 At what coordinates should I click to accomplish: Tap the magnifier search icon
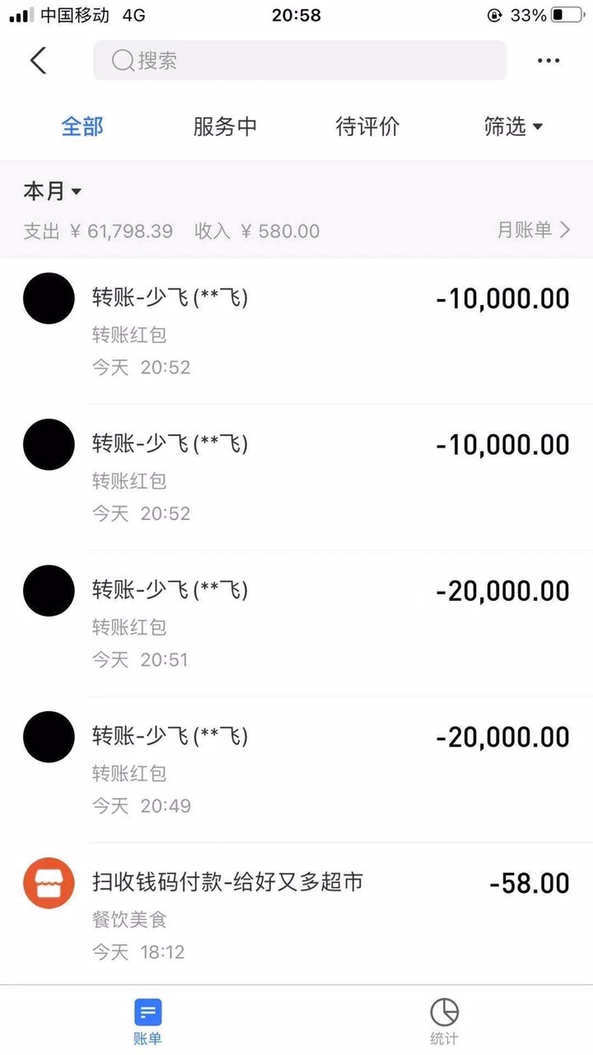(x=123, y=61)
